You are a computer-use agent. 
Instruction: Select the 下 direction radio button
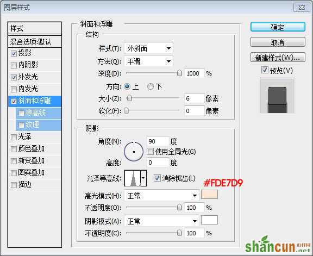(151, 86)
